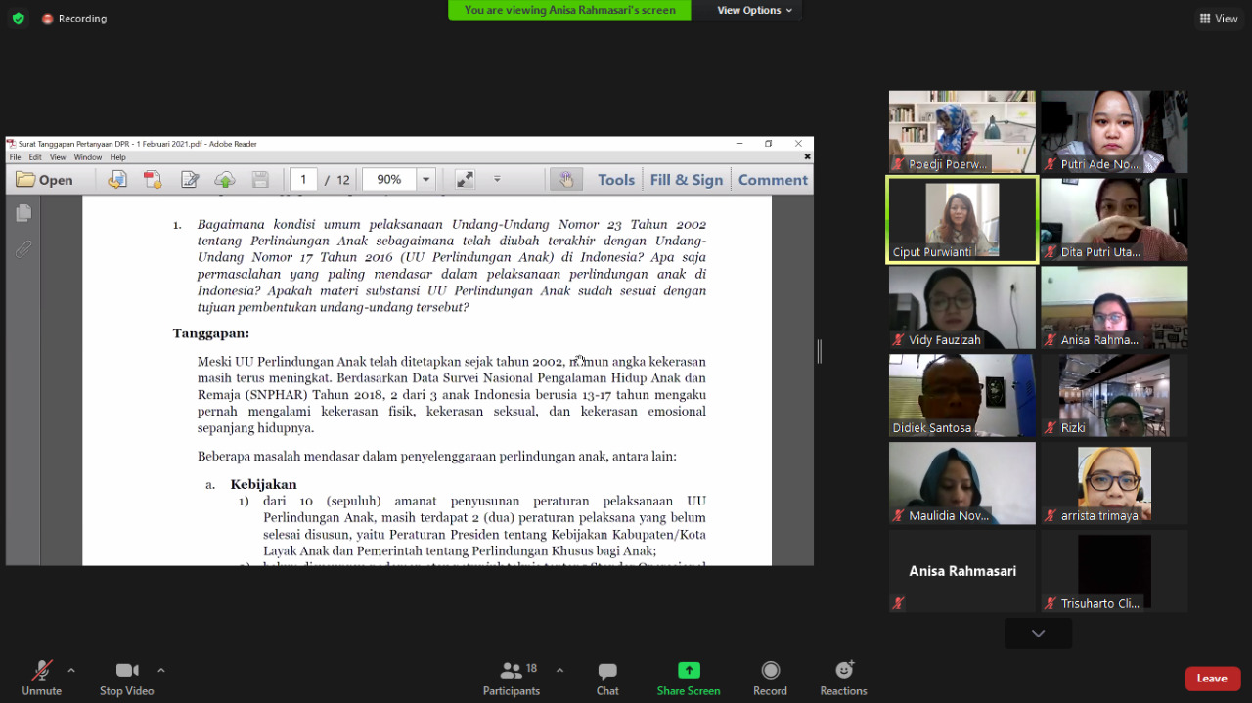Open the View Options dropdown

[754, 10]
